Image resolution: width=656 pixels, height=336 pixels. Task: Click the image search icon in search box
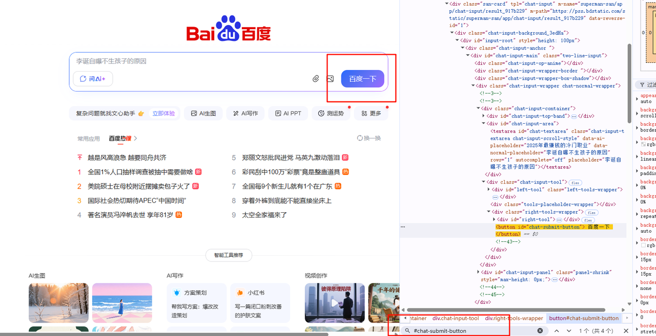coord(331,79)
